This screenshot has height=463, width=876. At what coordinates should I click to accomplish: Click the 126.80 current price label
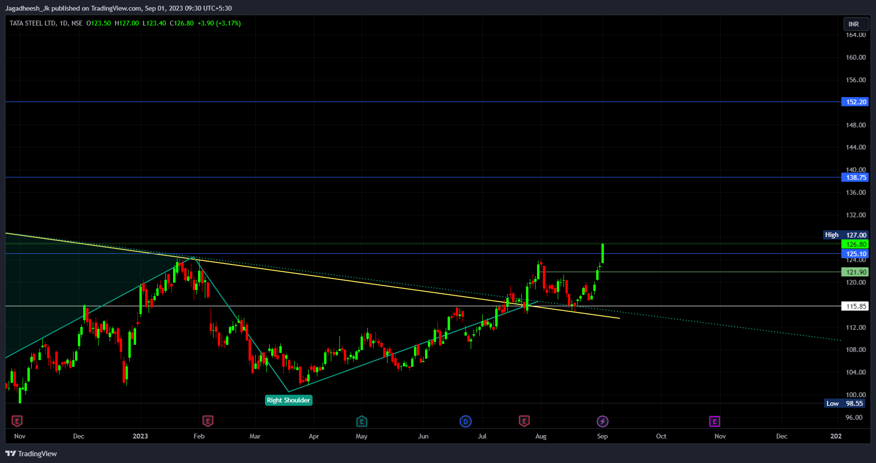point(855,244)
